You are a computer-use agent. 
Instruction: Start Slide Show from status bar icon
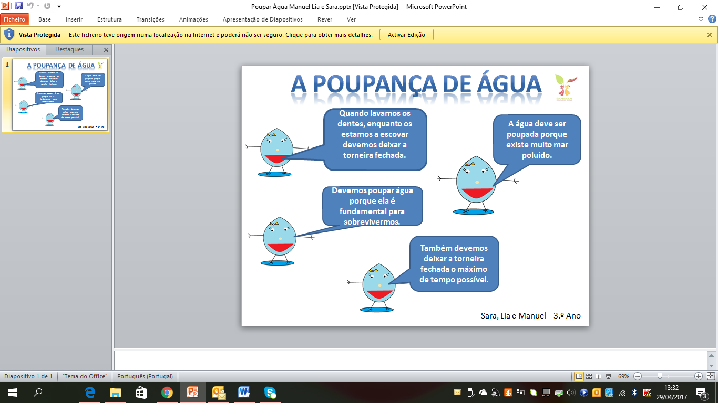[608, 376]
